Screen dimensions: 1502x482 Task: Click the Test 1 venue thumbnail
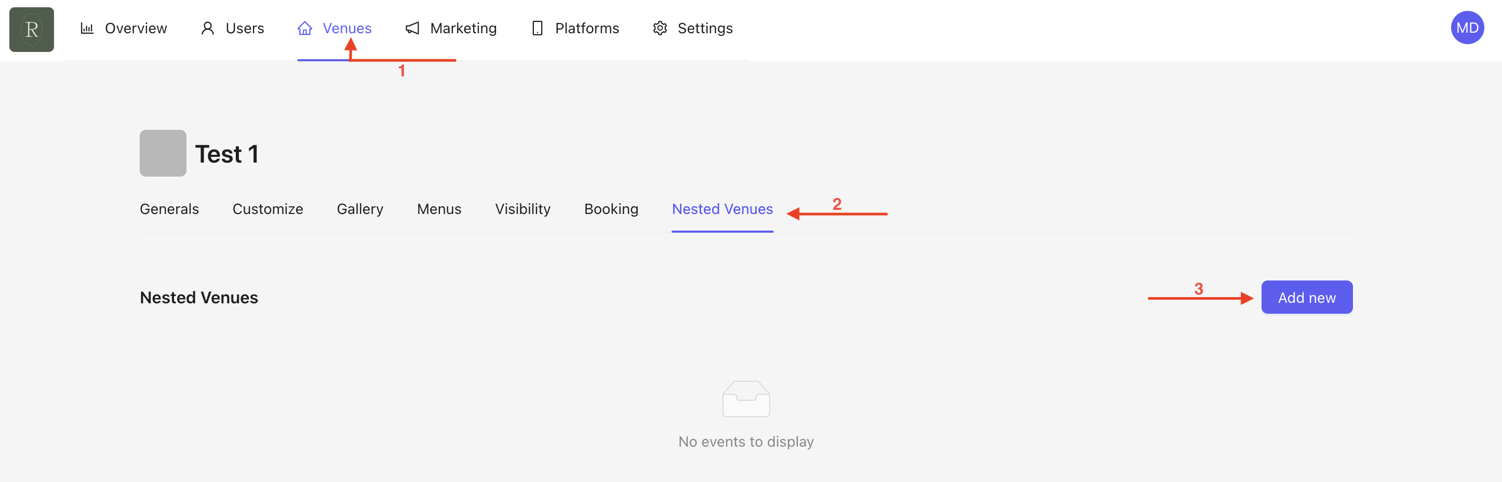coord(163,153)
